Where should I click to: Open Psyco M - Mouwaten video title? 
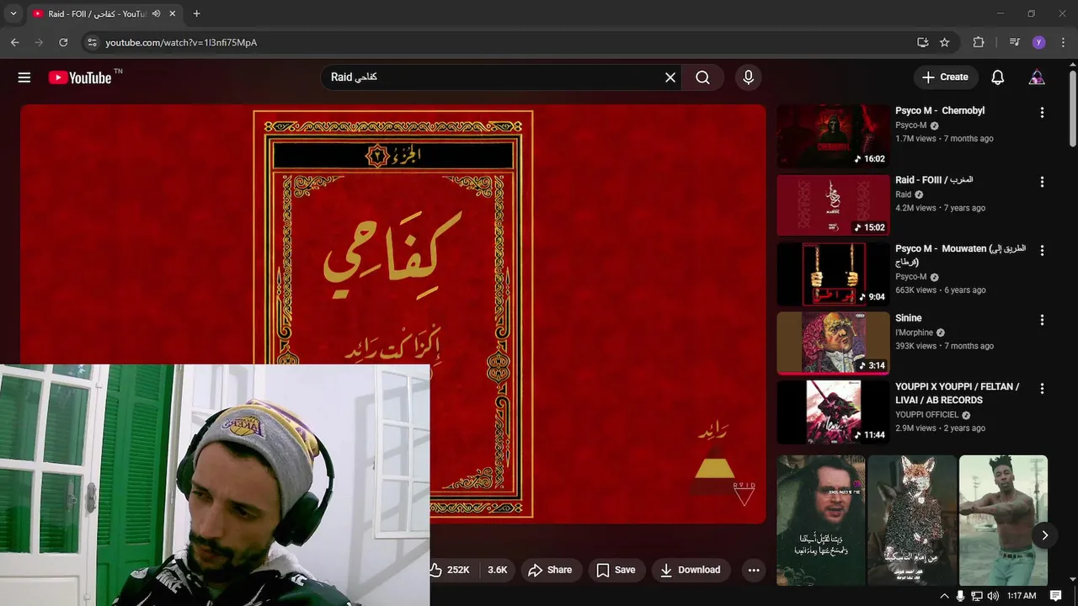[960, 256]
